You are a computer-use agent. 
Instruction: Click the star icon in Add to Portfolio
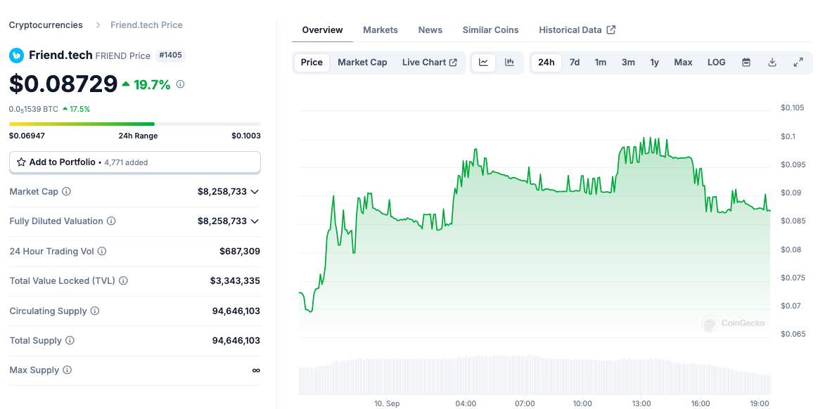click(x=21, y=162)
